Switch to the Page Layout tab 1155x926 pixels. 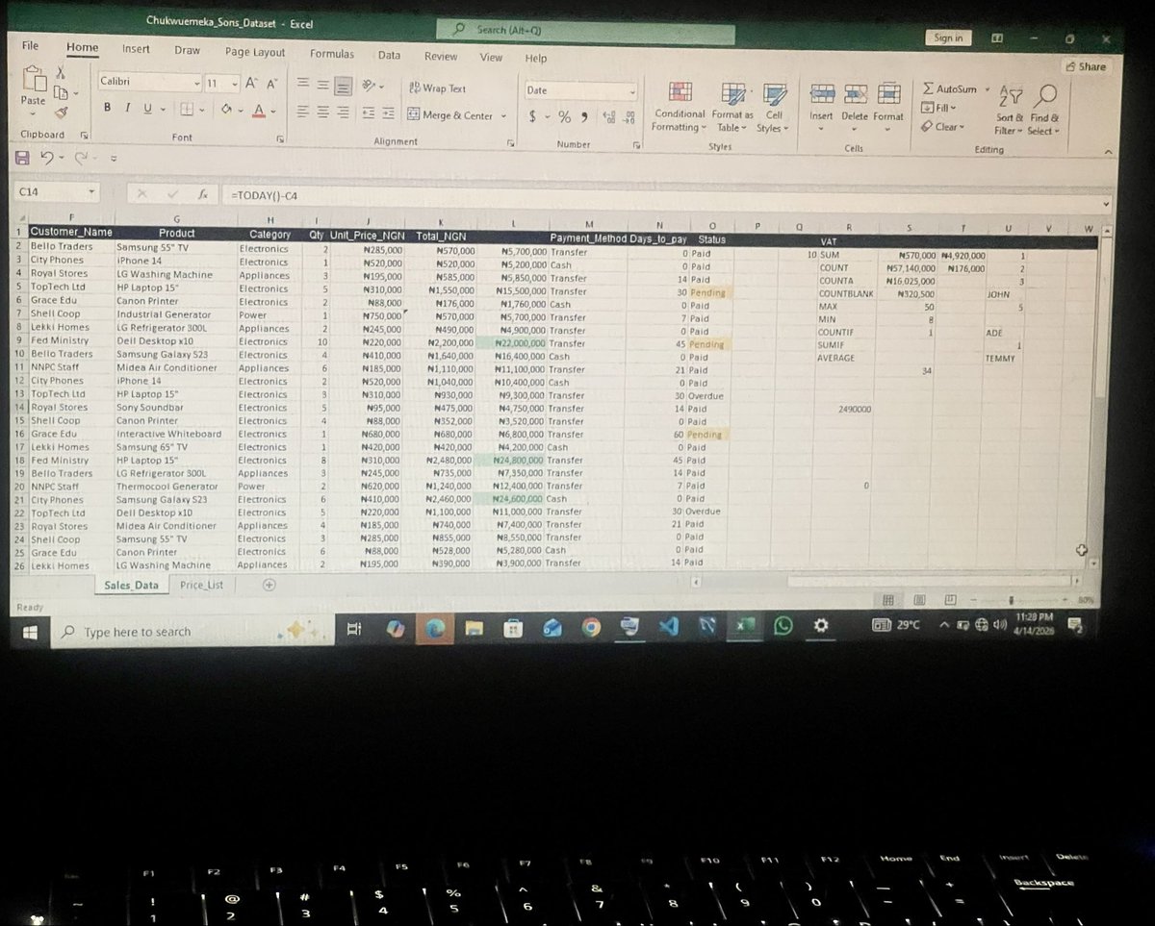point(255,52)
